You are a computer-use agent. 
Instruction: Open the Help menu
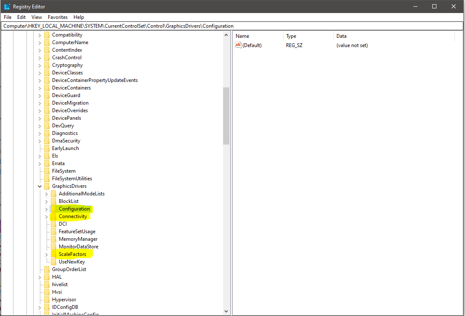pyautogui.click(x=79, y=17)
